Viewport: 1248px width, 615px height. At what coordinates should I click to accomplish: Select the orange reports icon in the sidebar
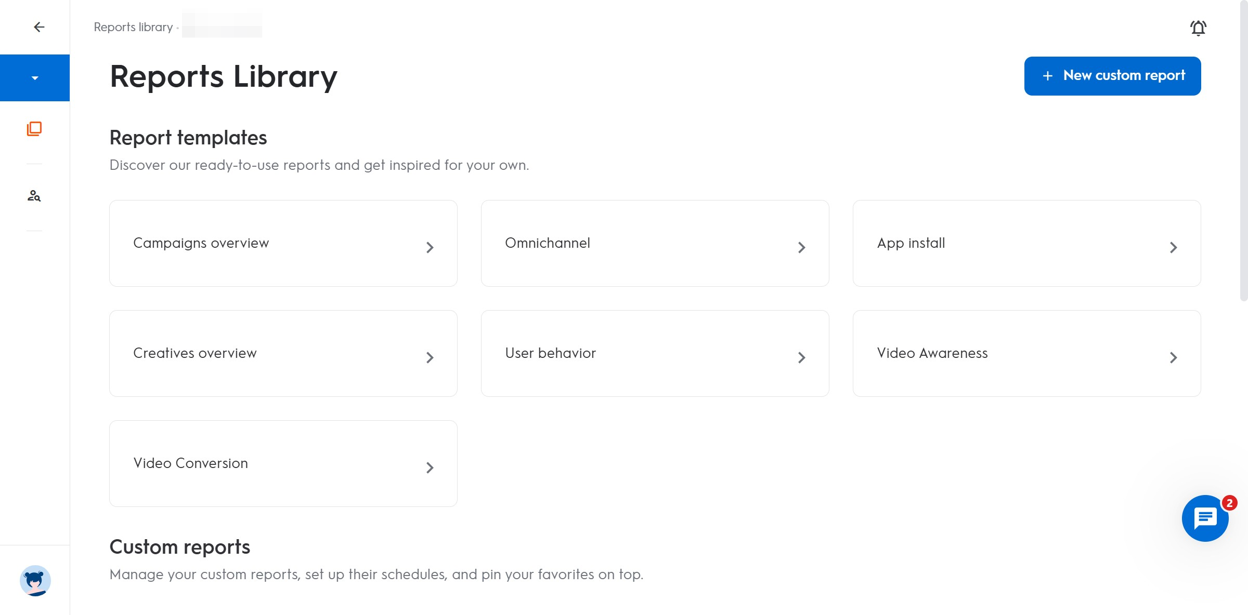pyautogui.click(x=34, y=129)
